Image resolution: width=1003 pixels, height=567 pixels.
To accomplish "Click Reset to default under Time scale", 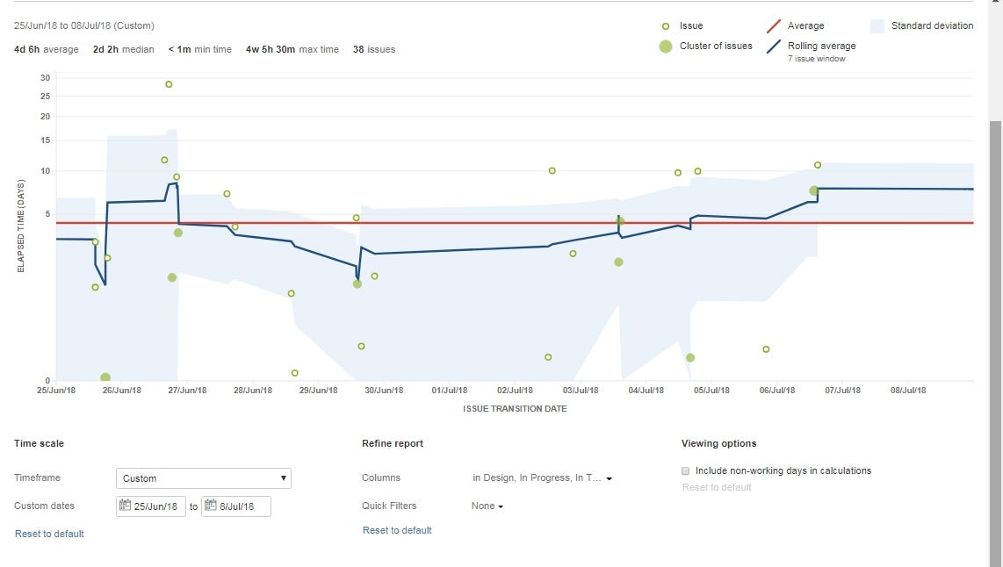I will tap(49, 534).
